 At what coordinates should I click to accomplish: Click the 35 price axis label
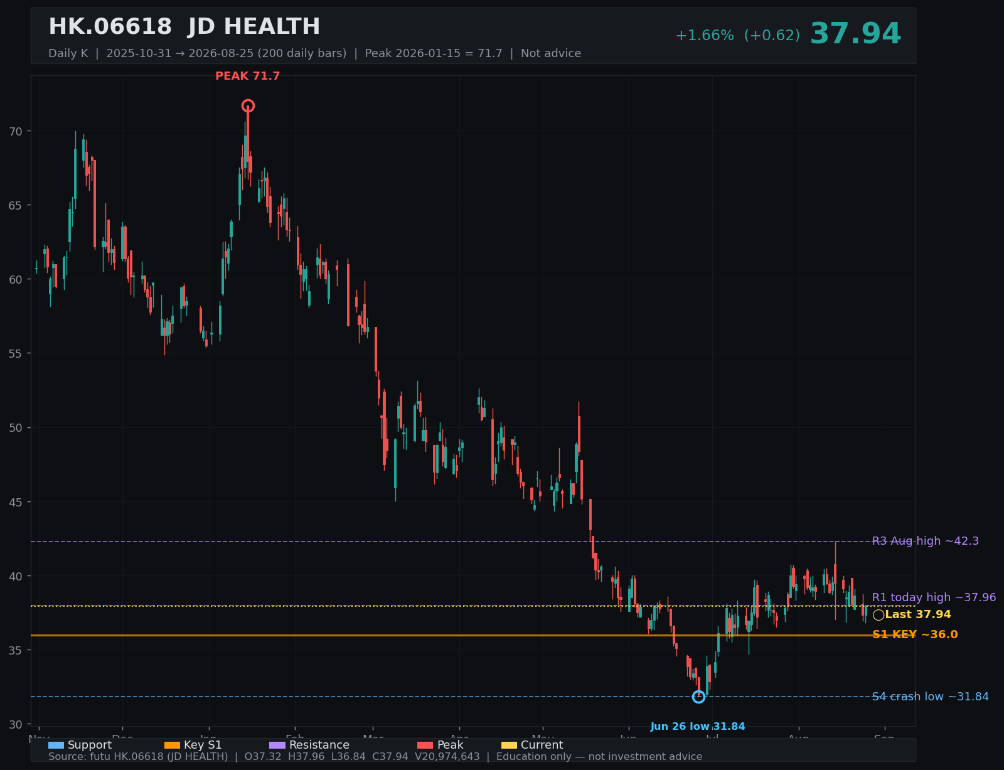[x=16, y=650]
